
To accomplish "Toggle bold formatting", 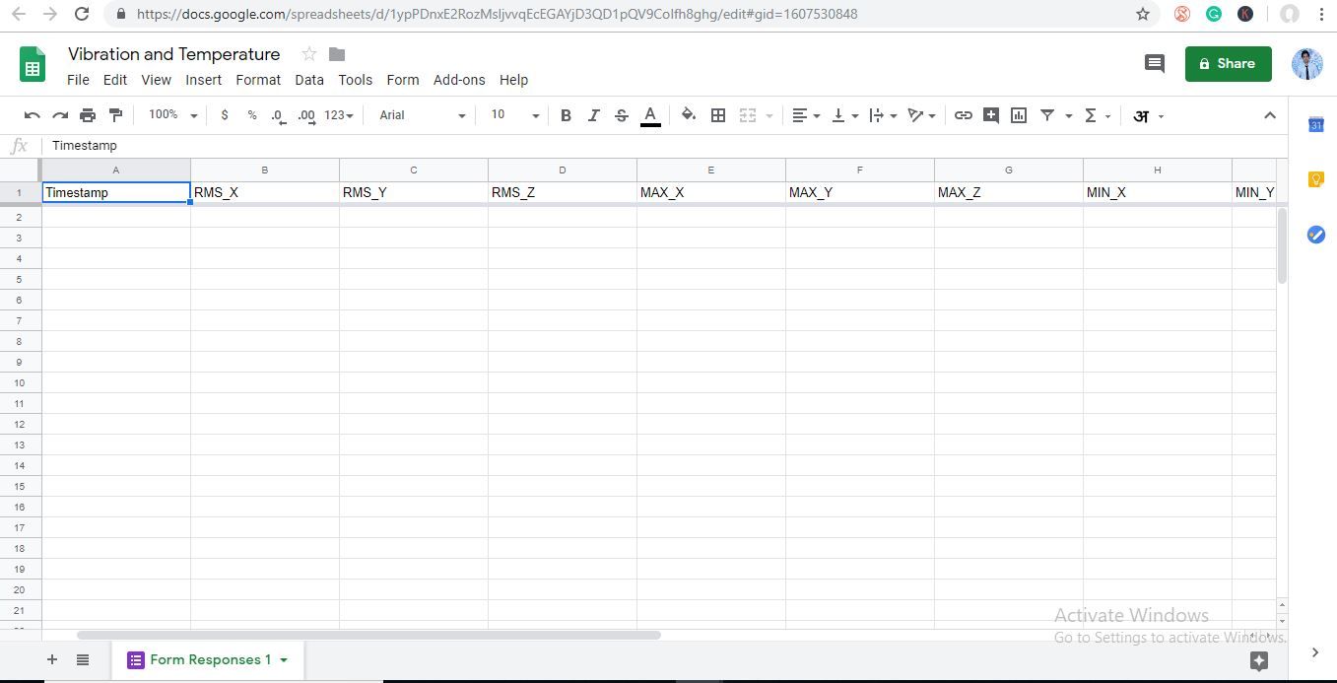I will (x=566, y=115).
